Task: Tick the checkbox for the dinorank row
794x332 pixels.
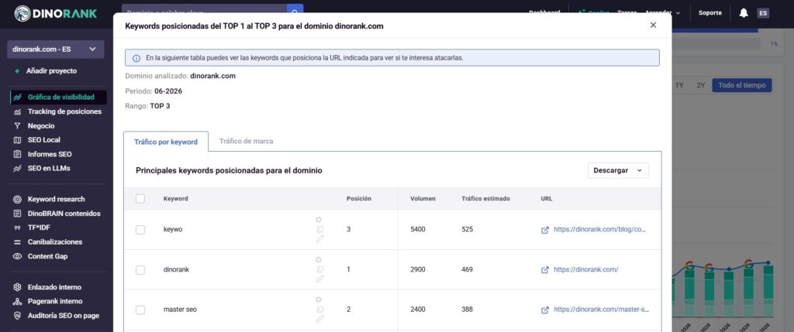Action: [x=140, y=270]
